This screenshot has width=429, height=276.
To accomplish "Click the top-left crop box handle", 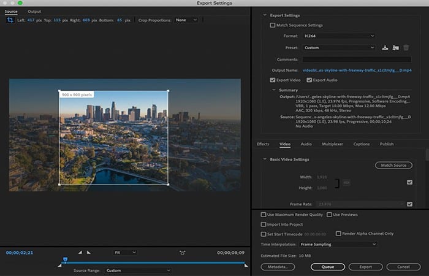I will tap(59, 91).
